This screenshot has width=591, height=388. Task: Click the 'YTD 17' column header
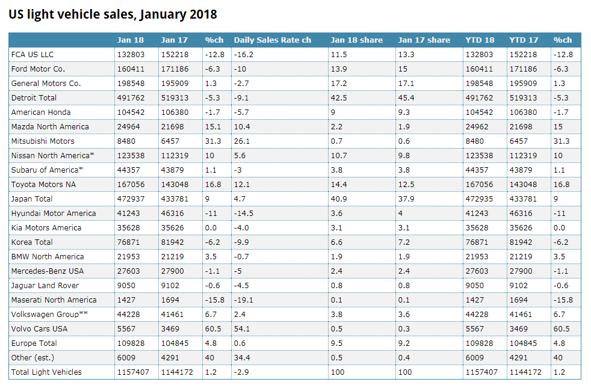(x=524, y=40)
